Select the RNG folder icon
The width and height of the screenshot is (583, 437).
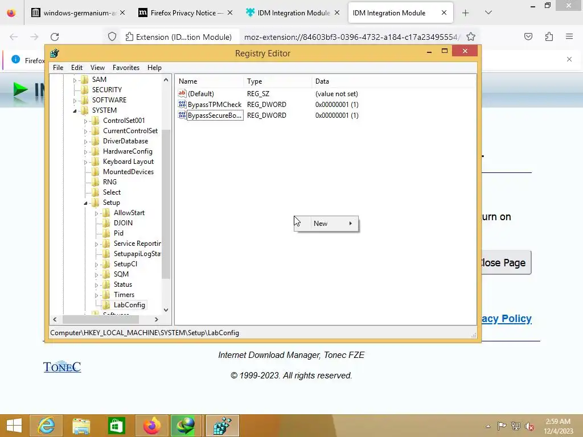(96, 182)
